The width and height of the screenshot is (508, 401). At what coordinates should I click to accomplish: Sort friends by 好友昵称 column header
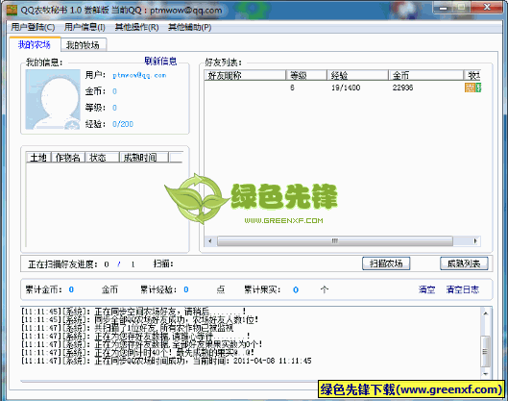(245, 76)
